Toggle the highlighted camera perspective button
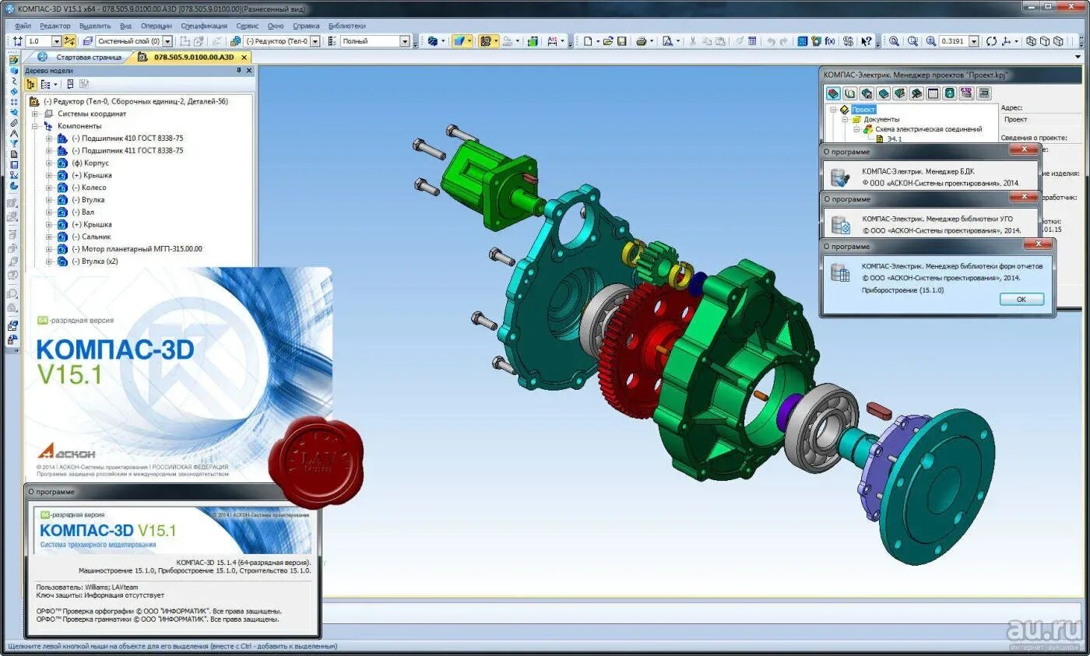The width and height of the screenshot is (1090, 656). tap(487, 41)
